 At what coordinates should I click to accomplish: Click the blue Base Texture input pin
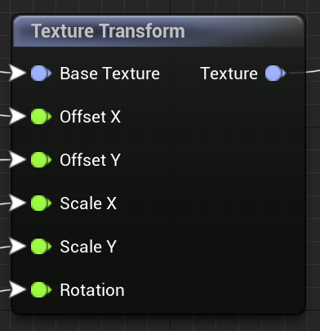pyautogui.click(x=41, y=74)
